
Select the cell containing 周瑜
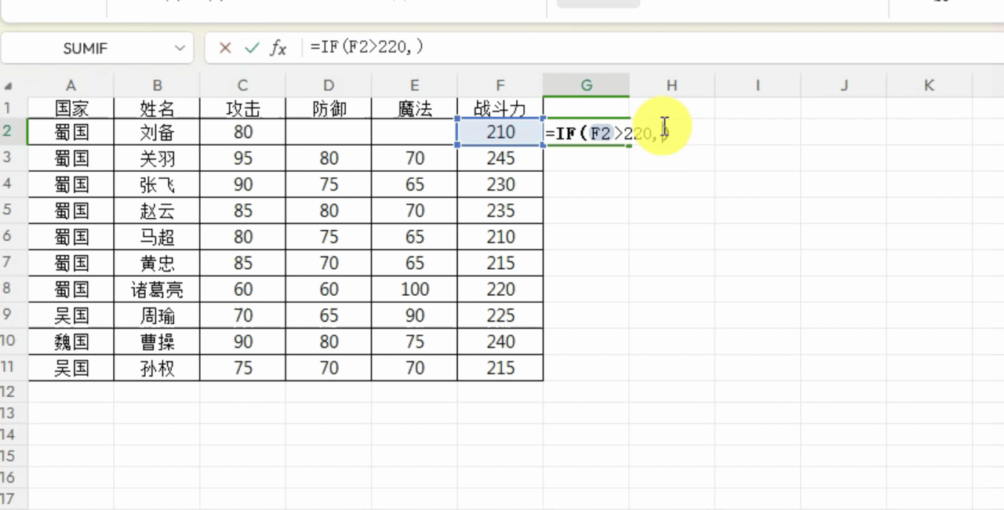[157, 315]
